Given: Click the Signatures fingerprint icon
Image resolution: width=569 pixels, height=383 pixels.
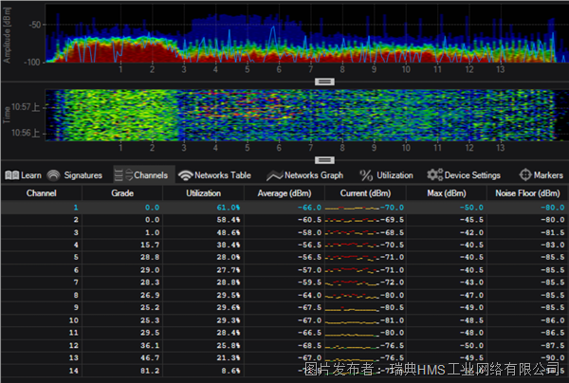Looking at the screenshot, I should pyautogui.click(x=54, y=175).
